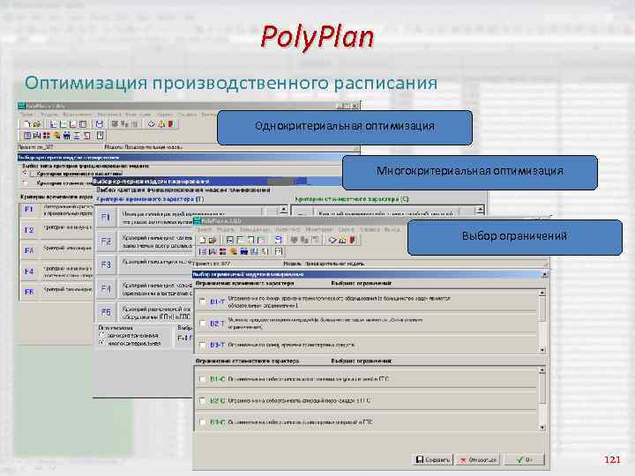
Task: Click the blue people icon in the back window's second toolbar row
Action: 67,136
